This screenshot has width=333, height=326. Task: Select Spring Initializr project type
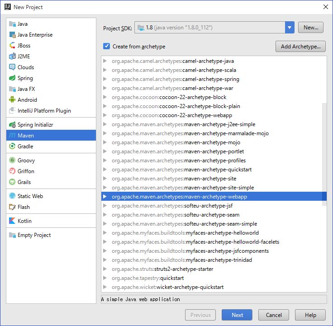pyautogui.click(x=51, y=125)
